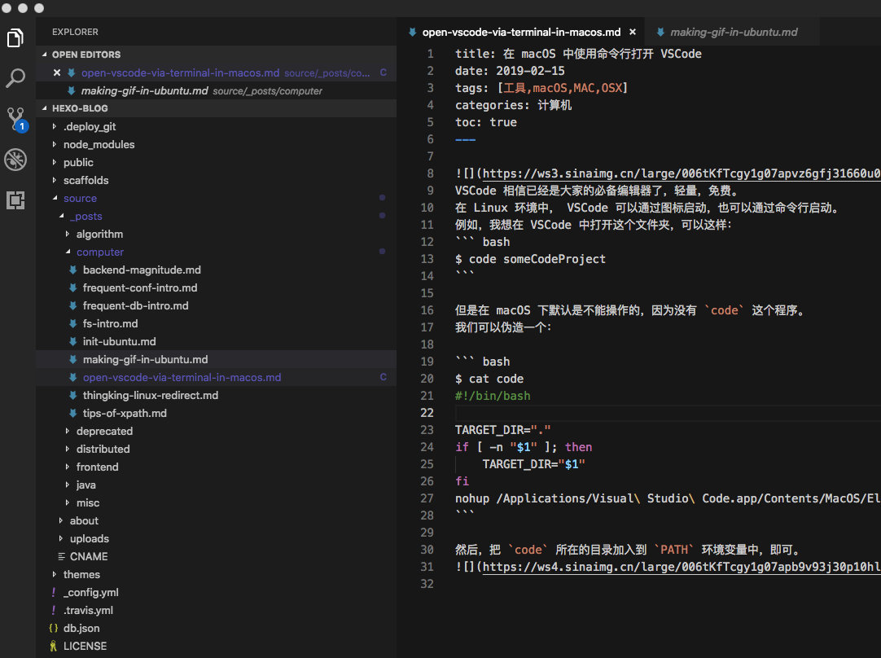Open the Search view icon
881x658 pixels.
15,78
